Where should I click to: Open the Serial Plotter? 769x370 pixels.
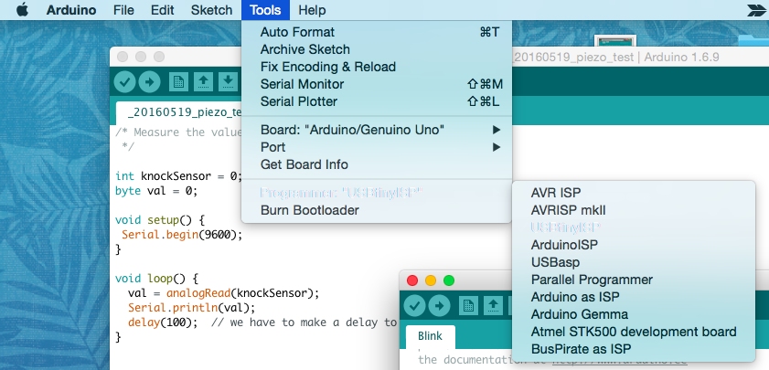[376, 101]
